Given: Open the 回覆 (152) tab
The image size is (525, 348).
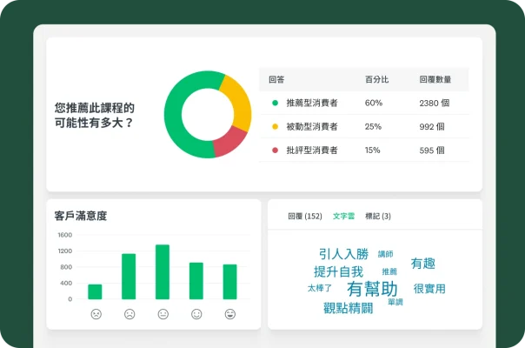Looking at the screenshot, I should [305, 217].
